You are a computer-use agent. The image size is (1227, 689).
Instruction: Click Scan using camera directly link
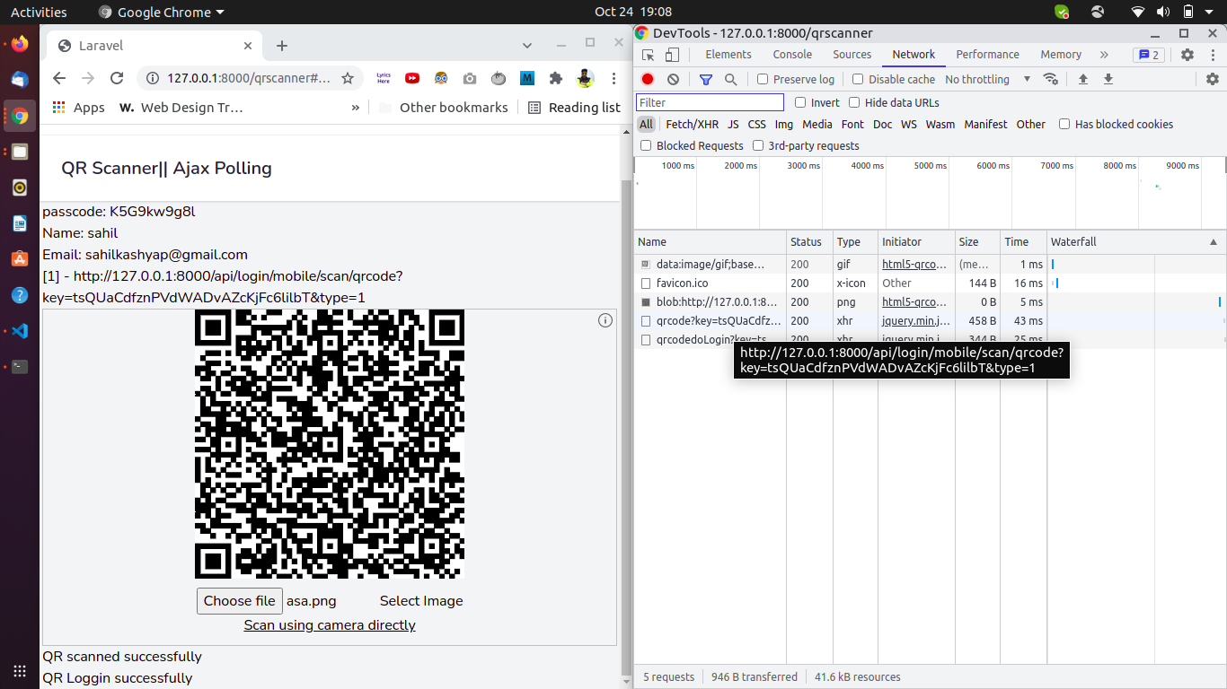[330, 625]
